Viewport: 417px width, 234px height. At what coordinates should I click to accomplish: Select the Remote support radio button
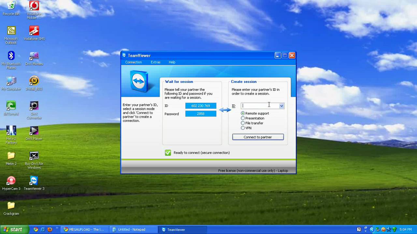pyautogui.click(x=243, y=113)
